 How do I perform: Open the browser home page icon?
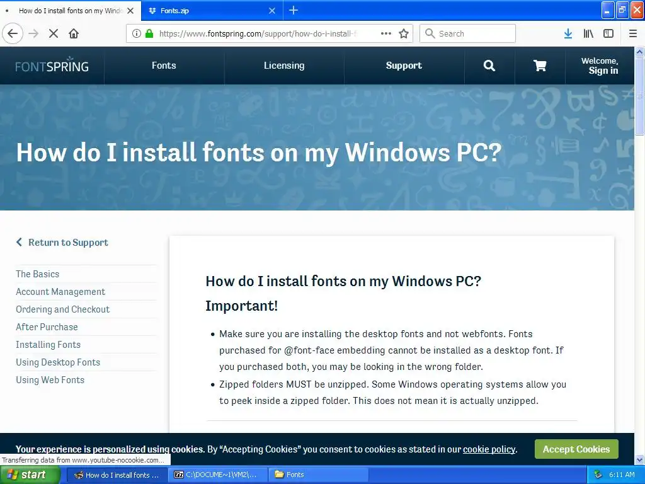click(x=74, y=33)
